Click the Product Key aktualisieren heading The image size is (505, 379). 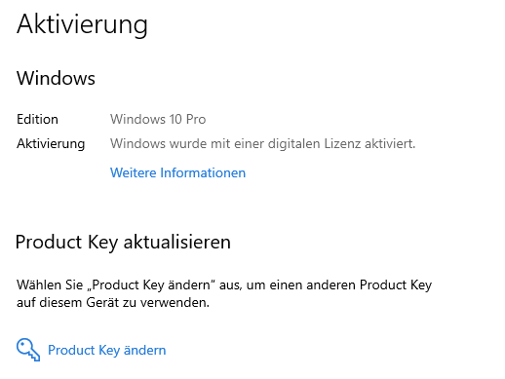click(x=123, y=243)
